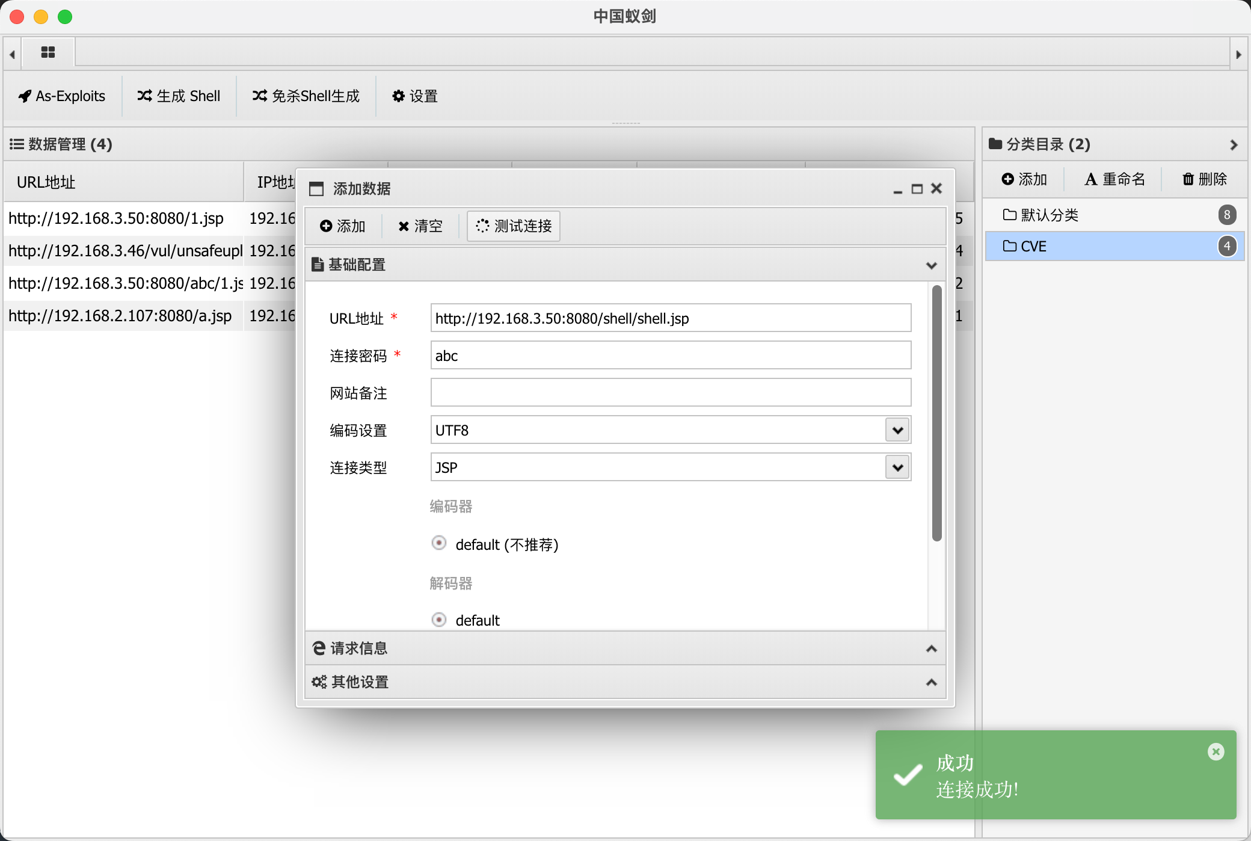The width and height of the screenshot is (1251, 841).
Task: Open 设置 gear settings
Action: [415, 96]
